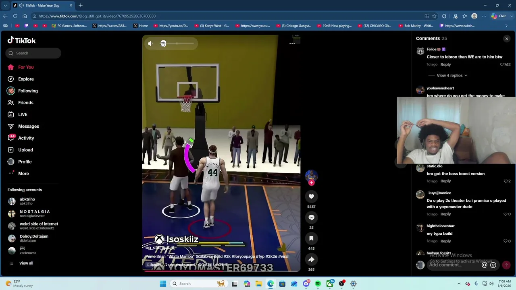Like Felios's comment with 762 likes
This screenshot has width=516, height=290.
[x=502, y=64]
